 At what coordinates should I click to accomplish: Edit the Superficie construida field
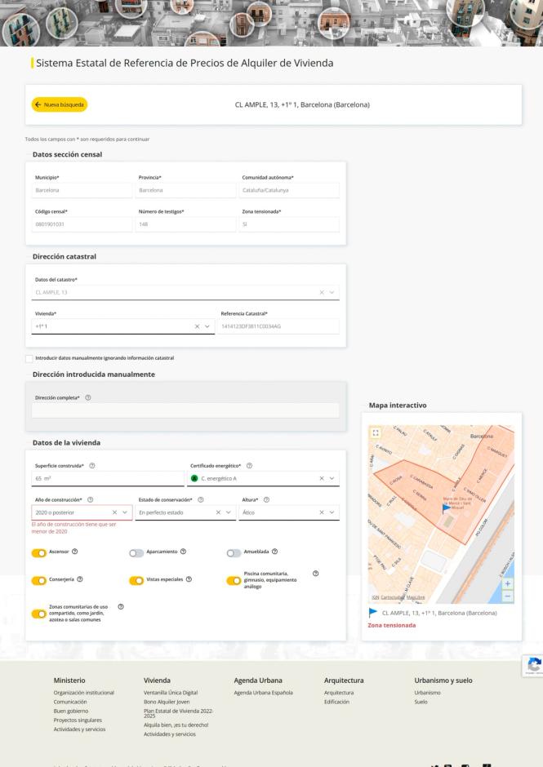108,478
